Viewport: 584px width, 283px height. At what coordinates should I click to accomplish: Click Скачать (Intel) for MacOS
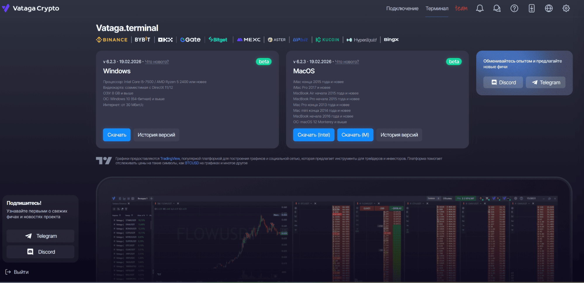pos(314,135)
